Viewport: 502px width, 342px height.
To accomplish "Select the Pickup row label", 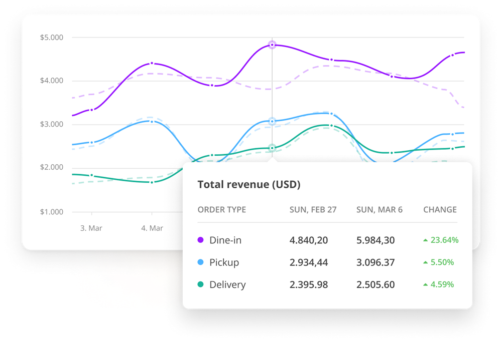I will pos(224,262).
